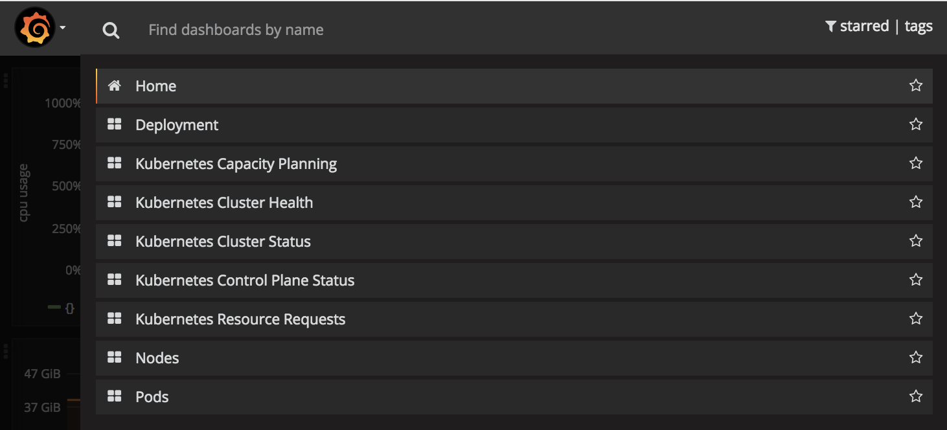Click the Pods dashboard grid icon
Image resolution: width=947 pixels, height=430 pixels.
coord(115,396)
